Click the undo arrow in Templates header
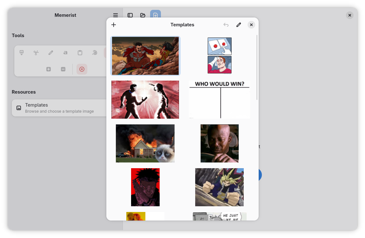Viewport: 365px width, 238px height. 226,25
